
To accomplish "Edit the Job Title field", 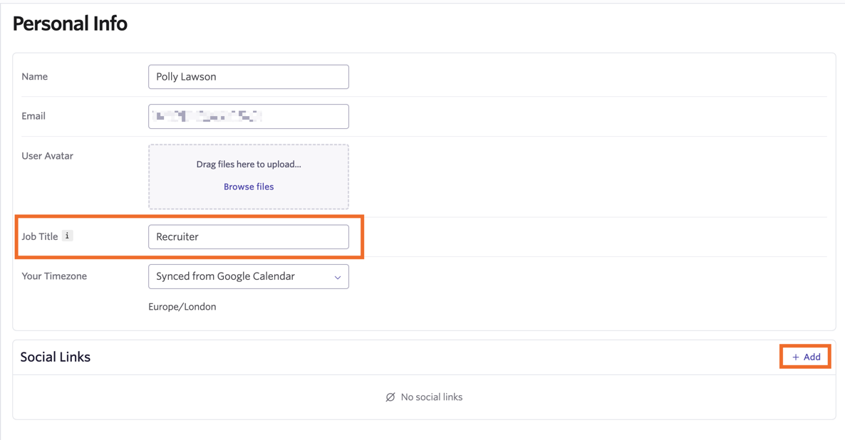I will pos(249,236).
